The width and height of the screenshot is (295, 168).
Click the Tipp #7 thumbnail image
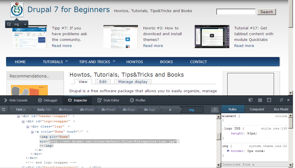pyautogui.click(x=30, y=37)
